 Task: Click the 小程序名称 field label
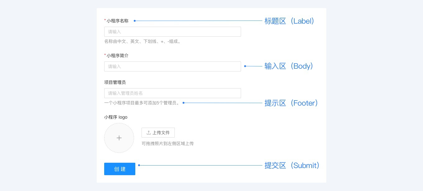117,21
